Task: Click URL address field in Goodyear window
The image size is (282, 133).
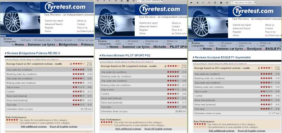Action: point(242,3)
